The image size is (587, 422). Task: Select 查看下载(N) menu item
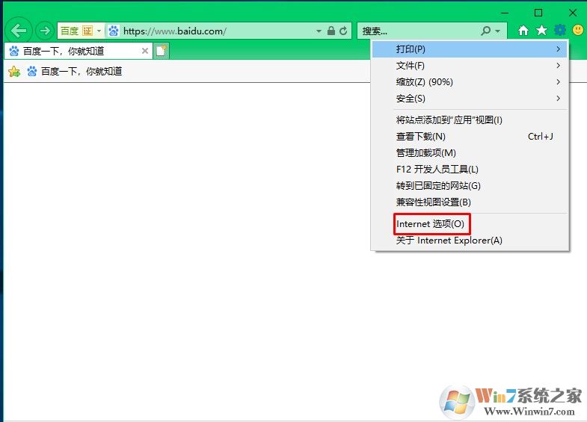470,137
